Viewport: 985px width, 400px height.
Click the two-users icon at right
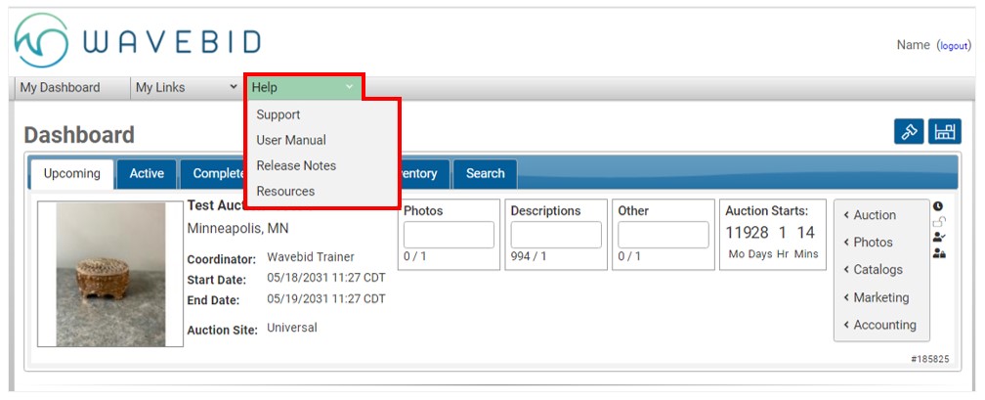pyautogui.click(x=938, y=253)
